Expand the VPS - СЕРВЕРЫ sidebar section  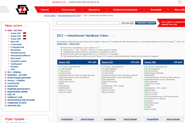point(6,72)
